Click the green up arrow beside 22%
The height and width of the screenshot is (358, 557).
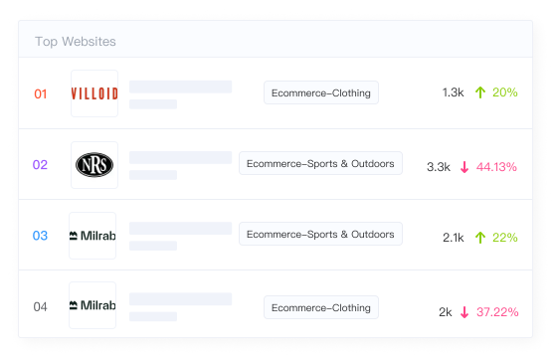pyautogui.click(x=480, y=238)
